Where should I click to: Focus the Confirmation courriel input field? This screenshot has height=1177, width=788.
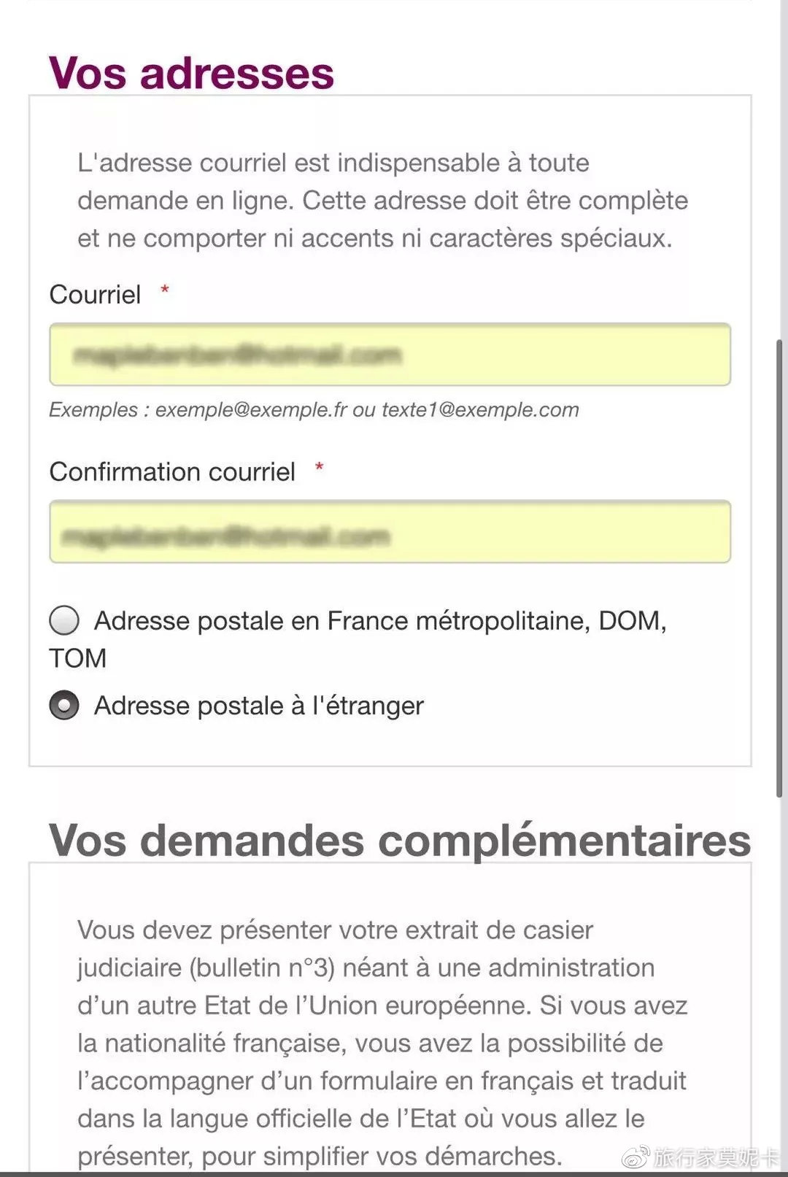pos(390,532)
